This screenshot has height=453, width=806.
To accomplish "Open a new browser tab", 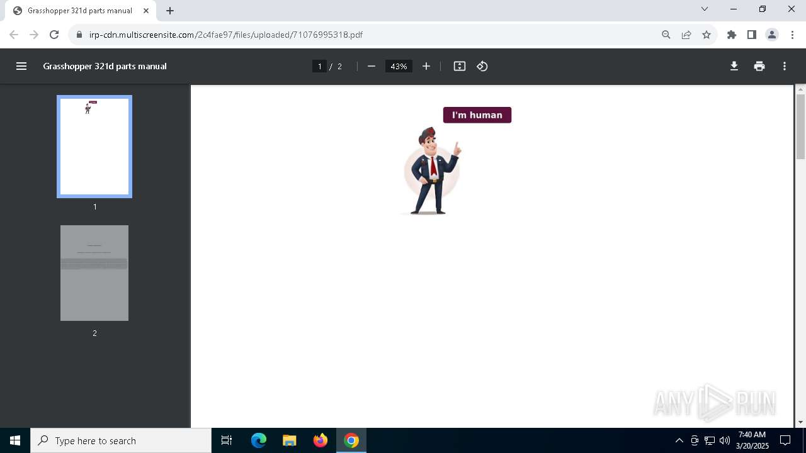I will [x=170, y=11].
